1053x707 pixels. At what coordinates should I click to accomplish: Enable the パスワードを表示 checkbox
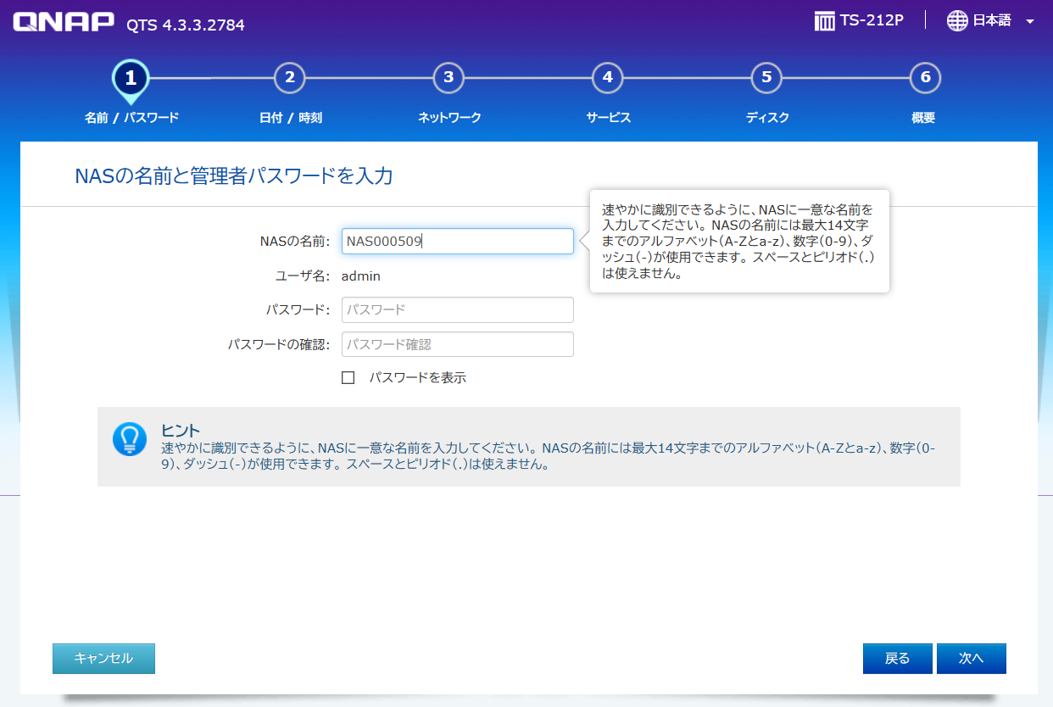pos(348,377)
